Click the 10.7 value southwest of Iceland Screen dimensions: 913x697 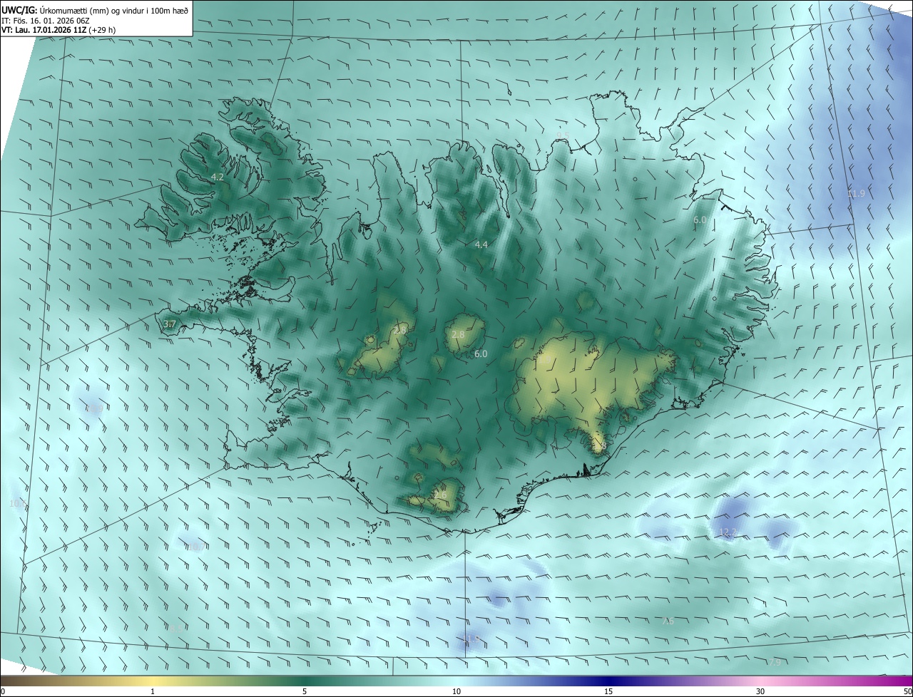pyautogui.click(x=196, y=547)
